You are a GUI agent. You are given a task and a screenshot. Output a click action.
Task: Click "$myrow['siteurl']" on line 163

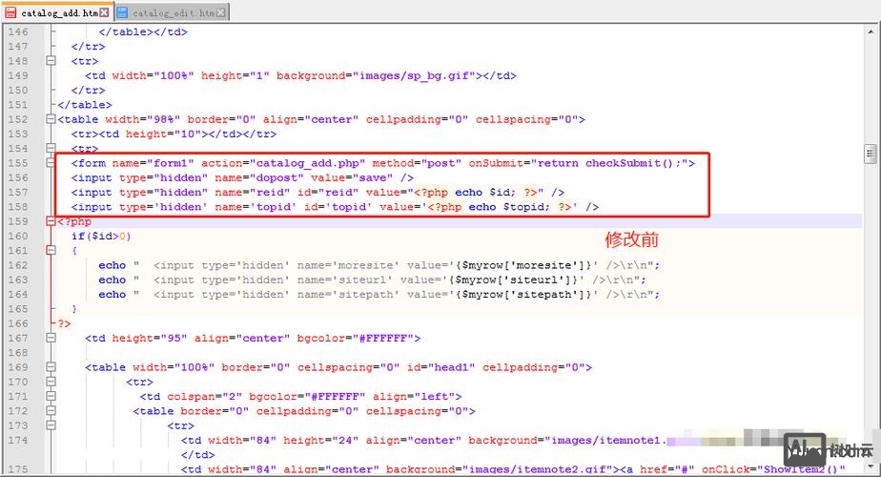pos(517,280)
